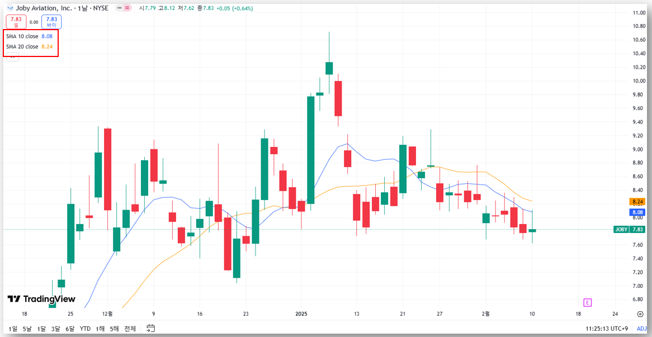Click the 9.00 price scale label
This screenshot has width=652, height=337.
638,150
